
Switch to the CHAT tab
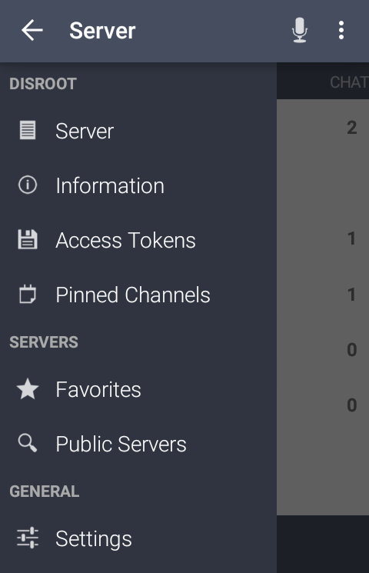(x=348, y=82)
